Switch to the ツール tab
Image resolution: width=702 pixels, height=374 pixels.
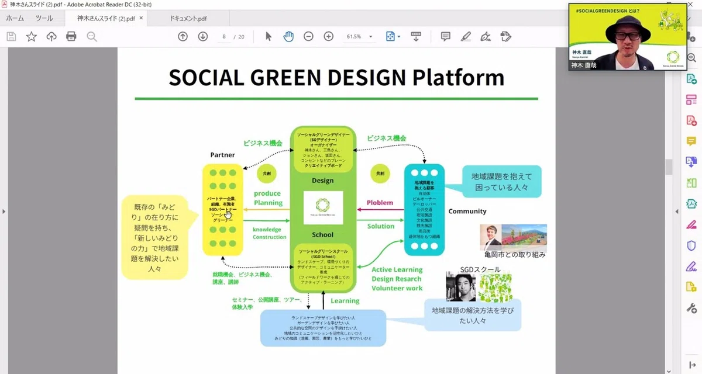tap(44, 18)
